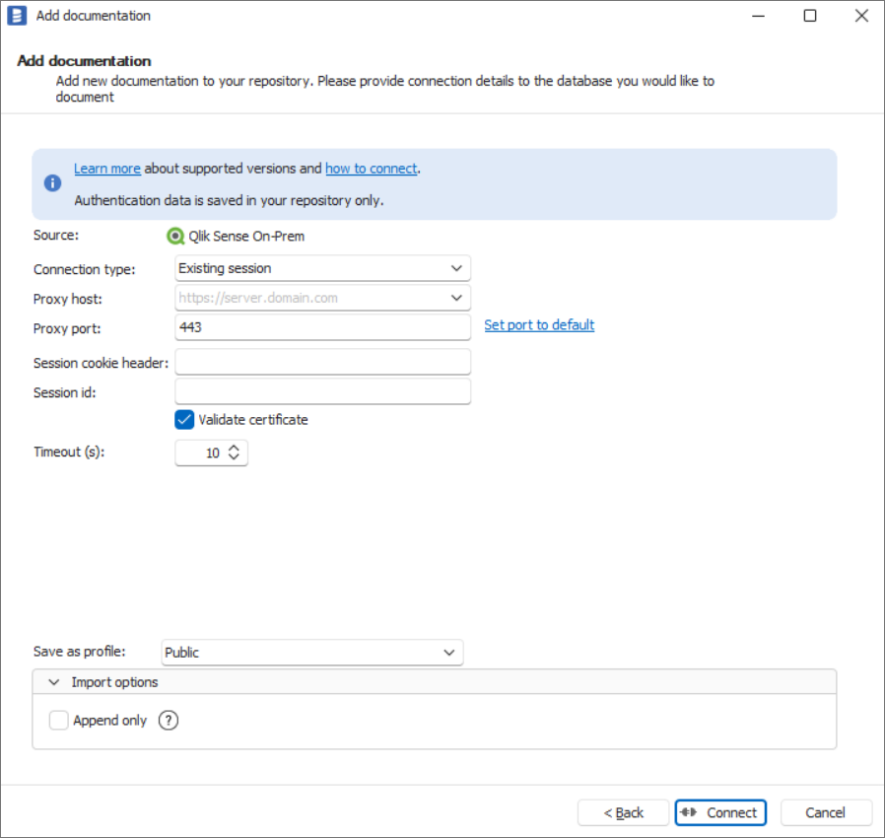Go back with the Back button
Image resolution: width=885 pixels, height=838 pixels.
[623, 812]
